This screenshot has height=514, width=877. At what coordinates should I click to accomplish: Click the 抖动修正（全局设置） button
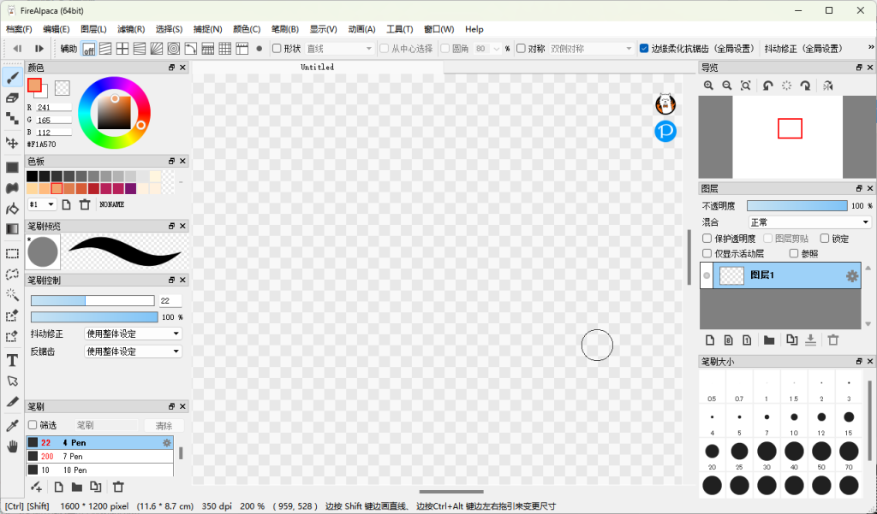click(x=802, y=49)
